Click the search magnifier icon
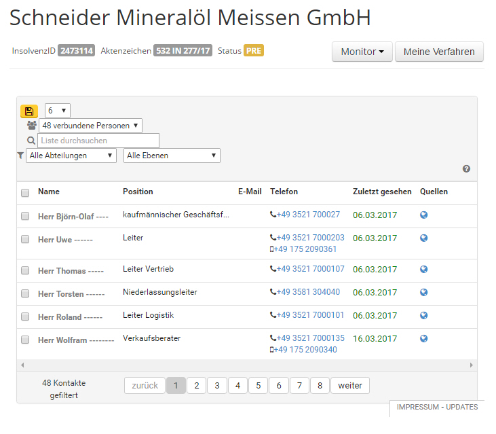The width and height of the screenshot is (496, 434). 31,140
